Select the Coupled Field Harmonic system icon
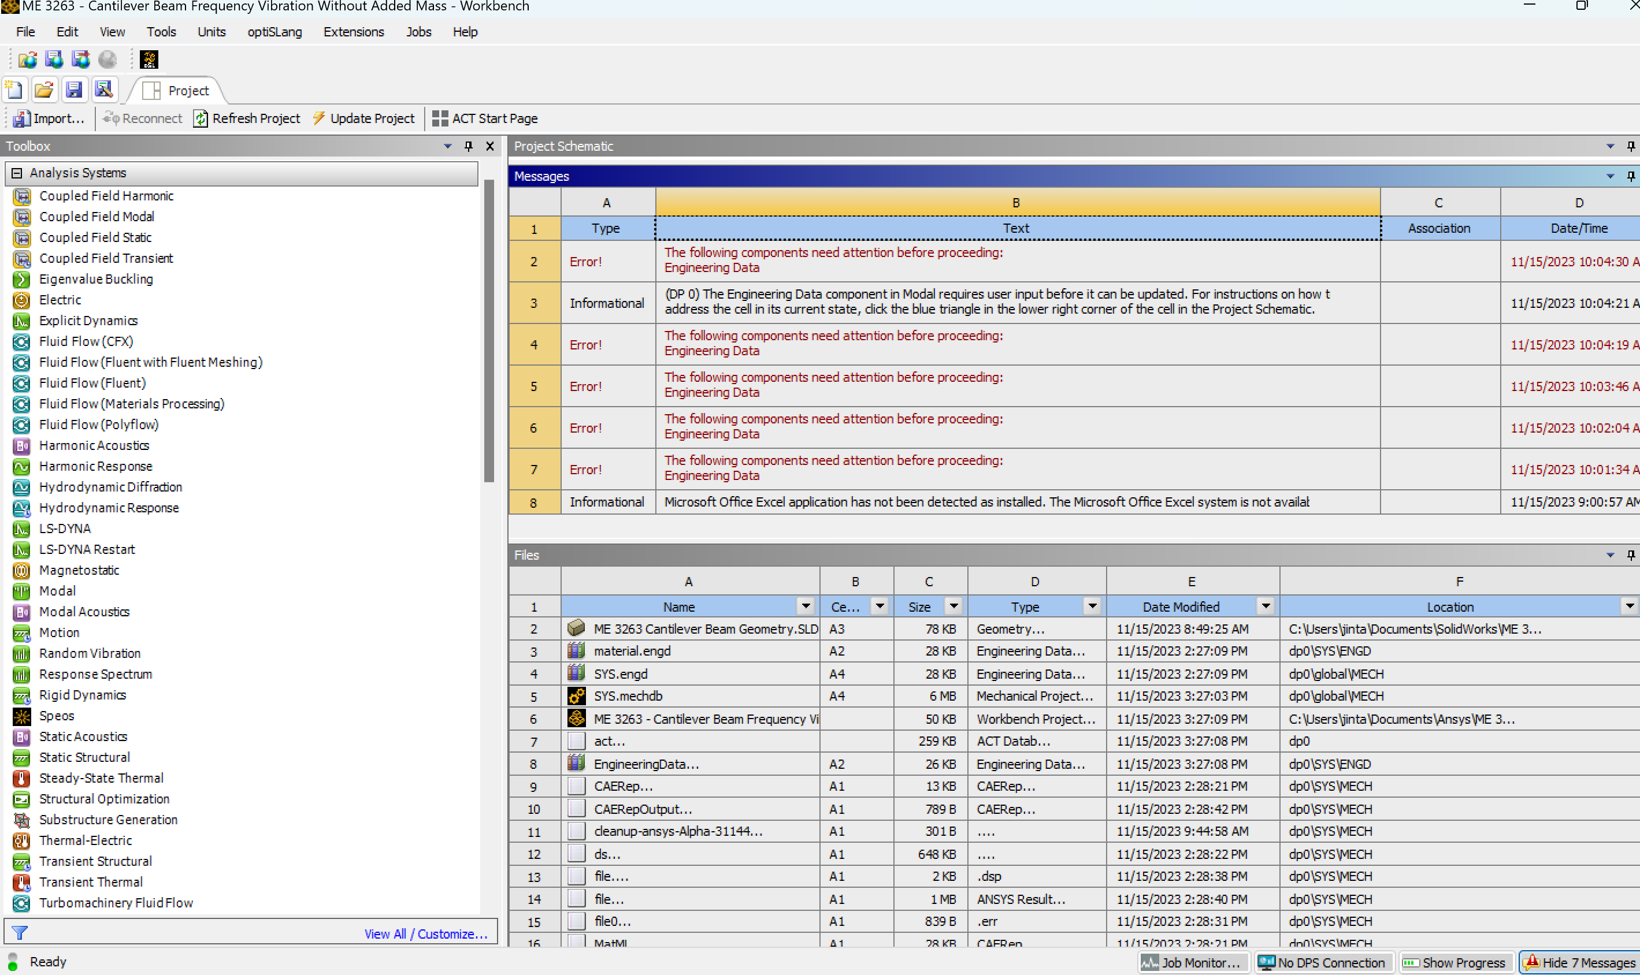This screenshot has width=1640, height=975. point(22,196)
